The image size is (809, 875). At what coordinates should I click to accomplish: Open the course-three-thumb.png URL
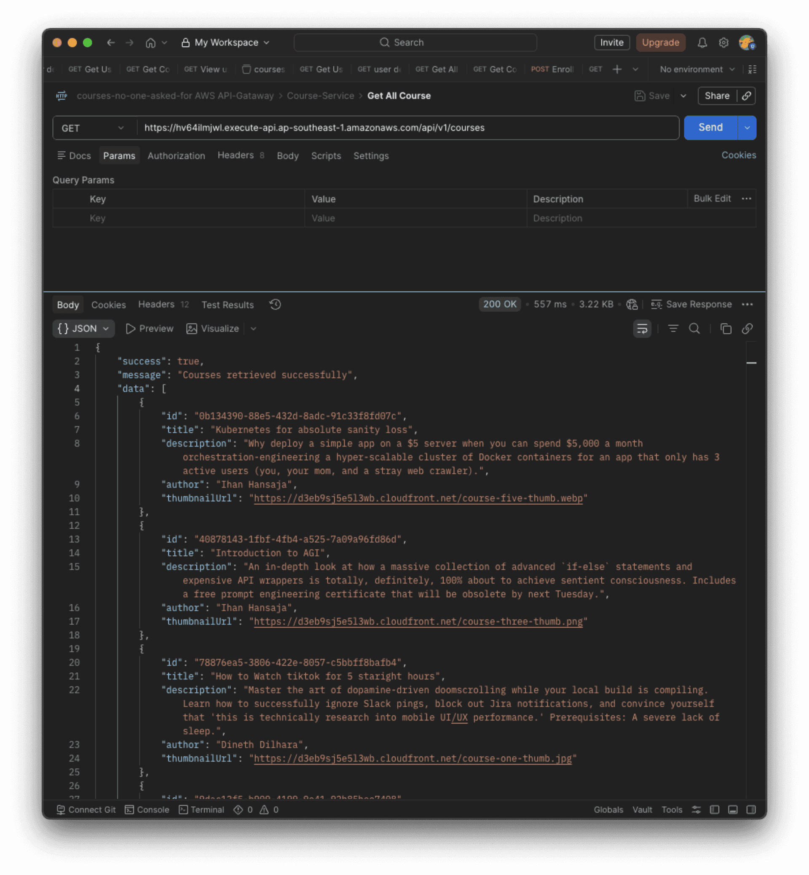(x=418, y=621)
